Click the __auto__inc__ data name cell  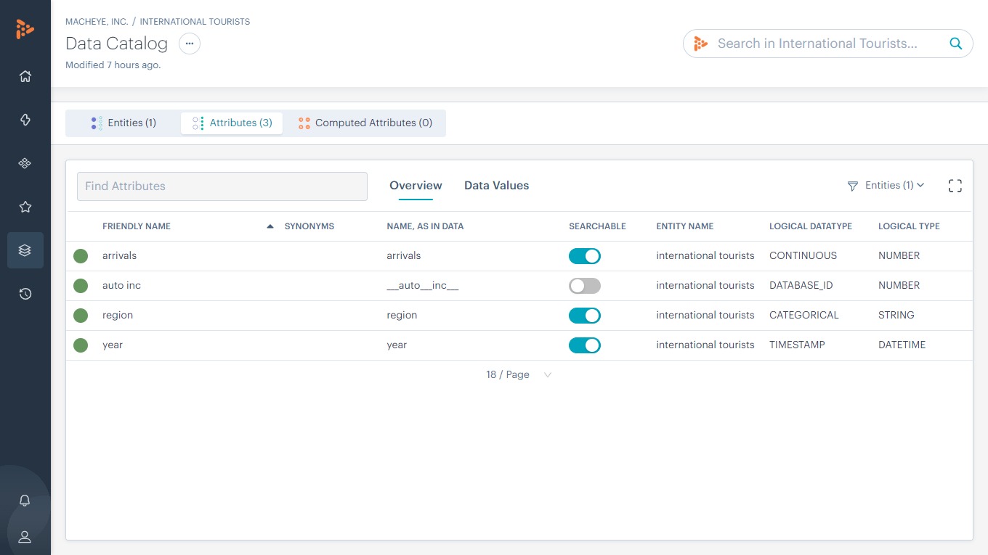(x=423, y=286)
